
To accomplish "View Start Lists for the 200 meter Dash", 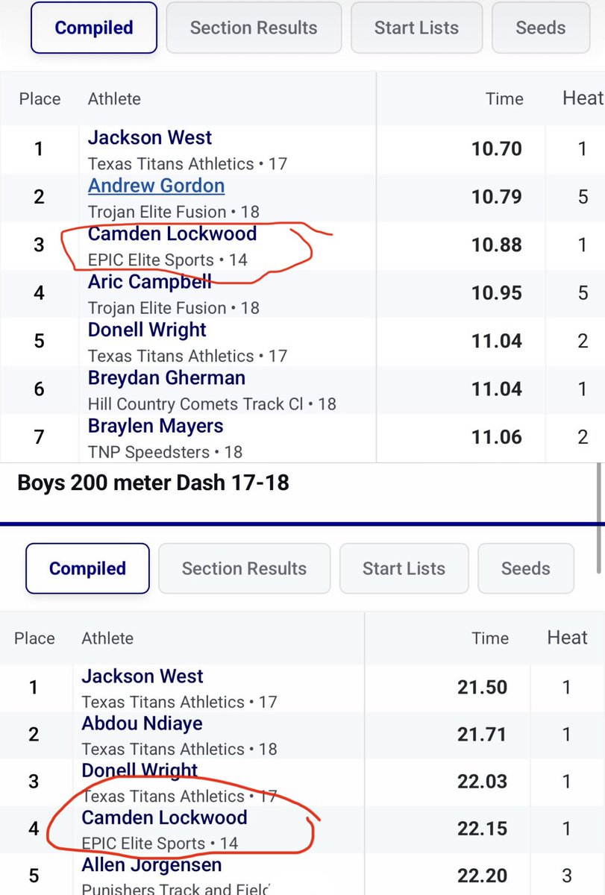I will pyautogui.click(x=404, y=568).
